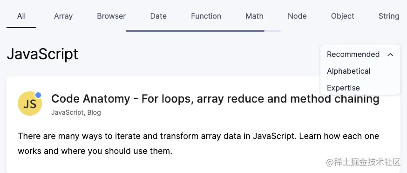Click the article description paragraph

tap(198, 143)
